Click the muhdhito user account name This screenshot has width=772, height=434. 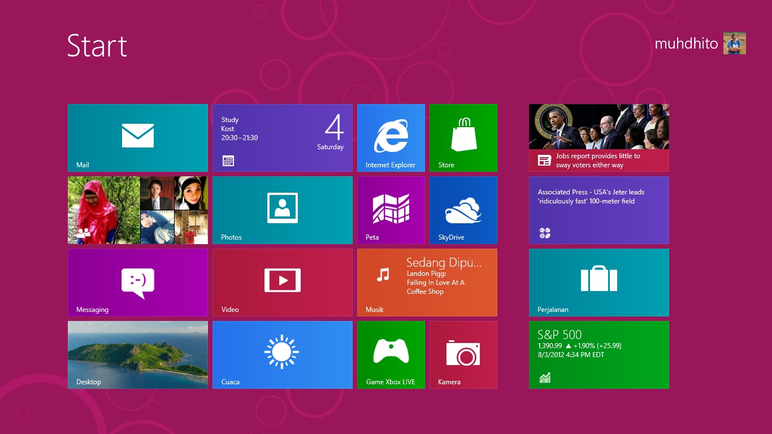686,44
